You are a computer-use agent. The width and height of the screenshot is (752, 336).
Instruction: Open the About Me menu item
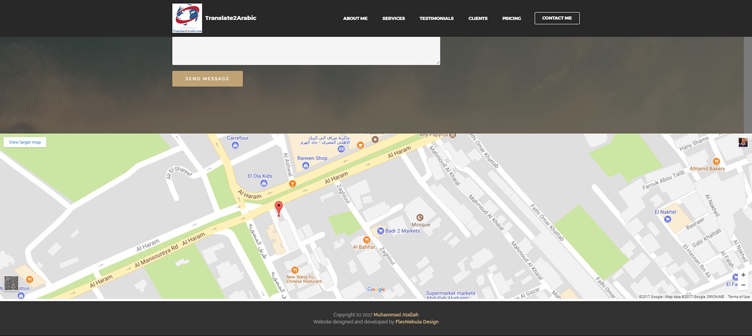355,18
